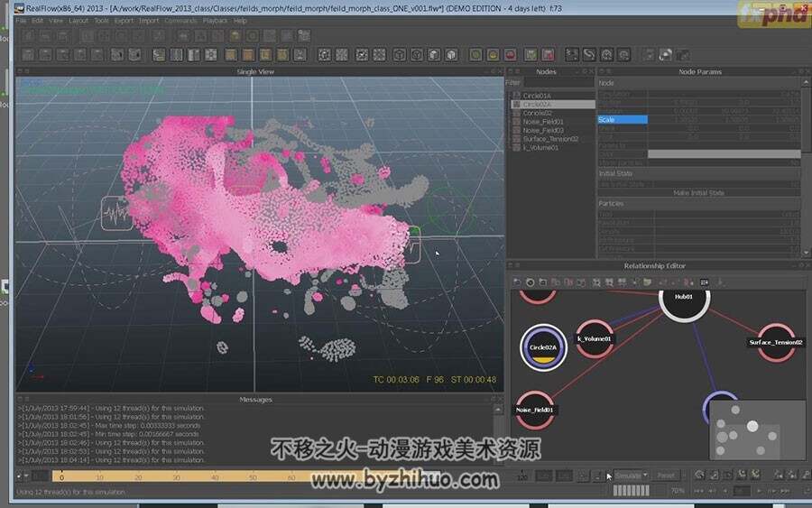Click the folder icon in the Relationship Editor toolbar

647,282
